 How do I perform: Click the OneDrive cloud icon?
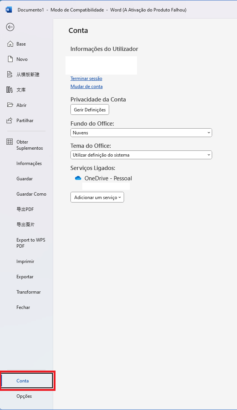point(78,178)
